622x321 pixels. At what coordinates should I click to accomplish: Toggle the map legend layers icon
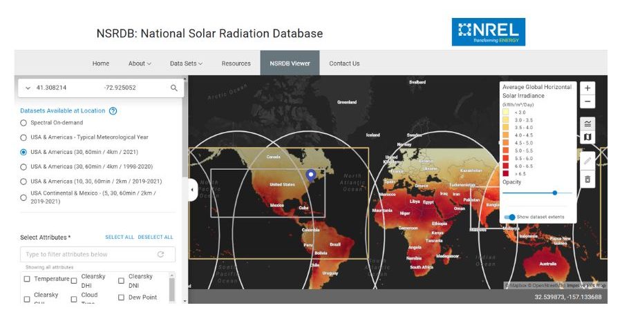[x=587, y=124]
